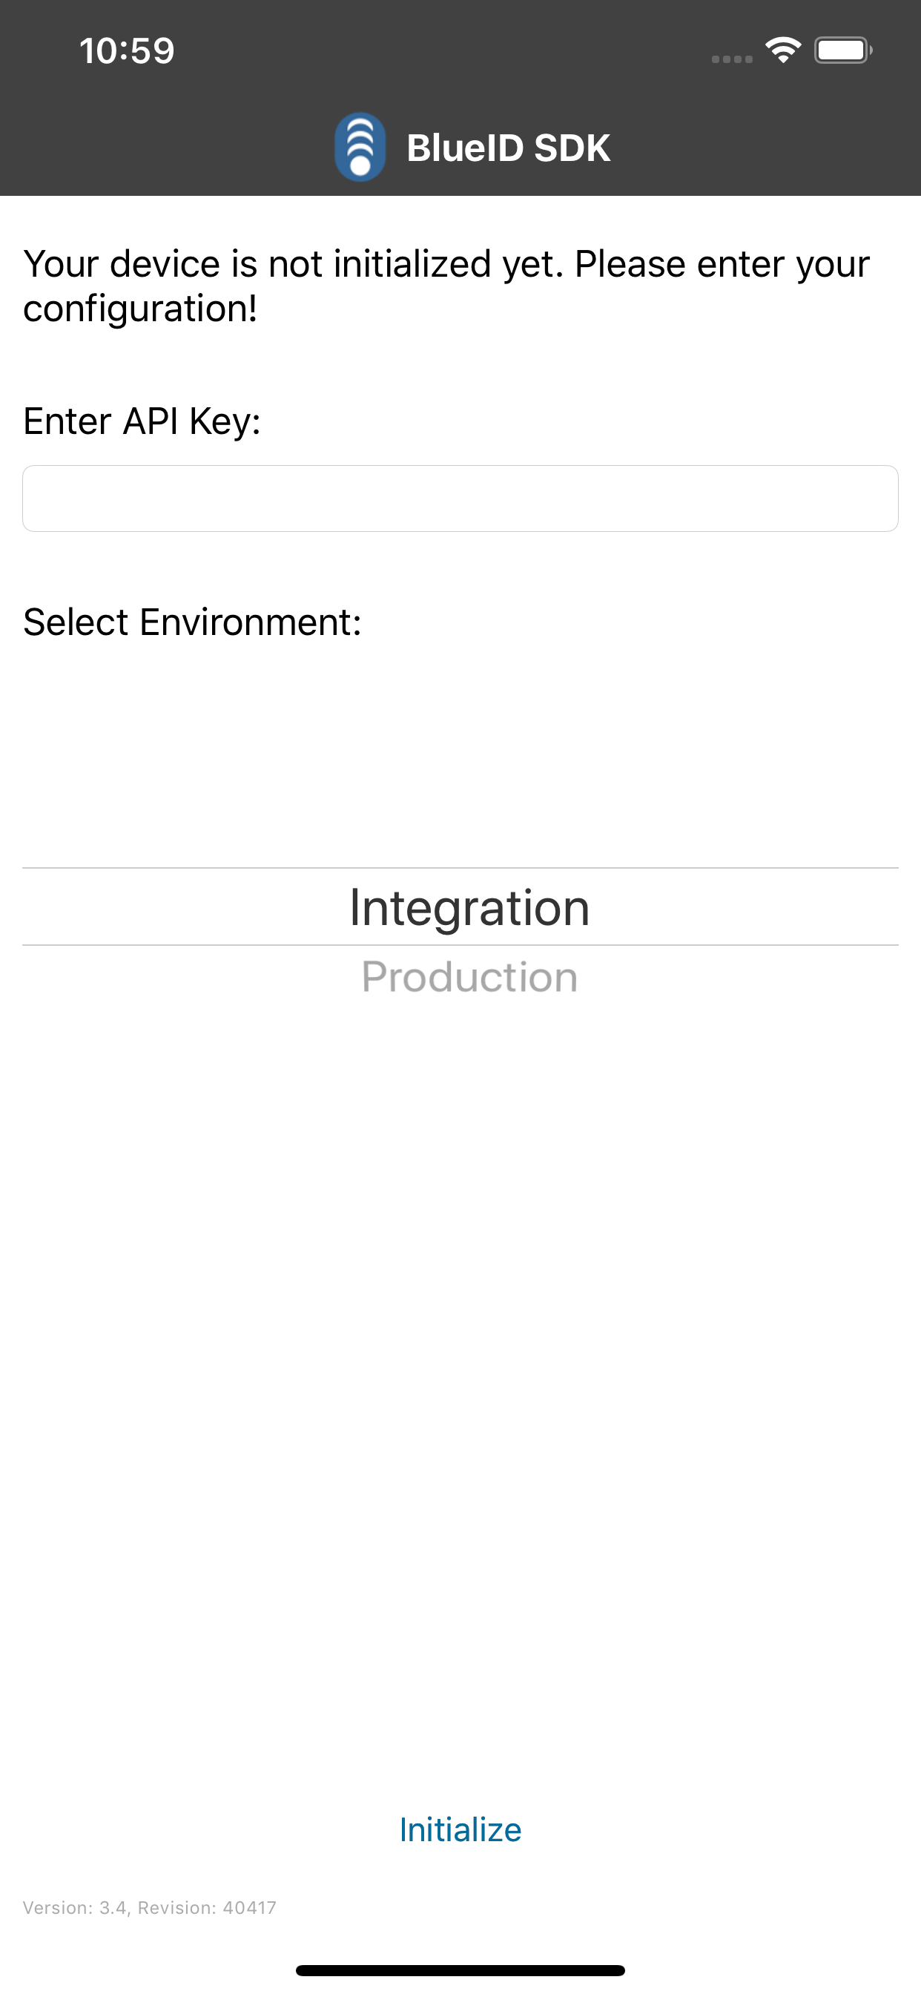Tap the Wi-Fi status icon

click(782, 50)
